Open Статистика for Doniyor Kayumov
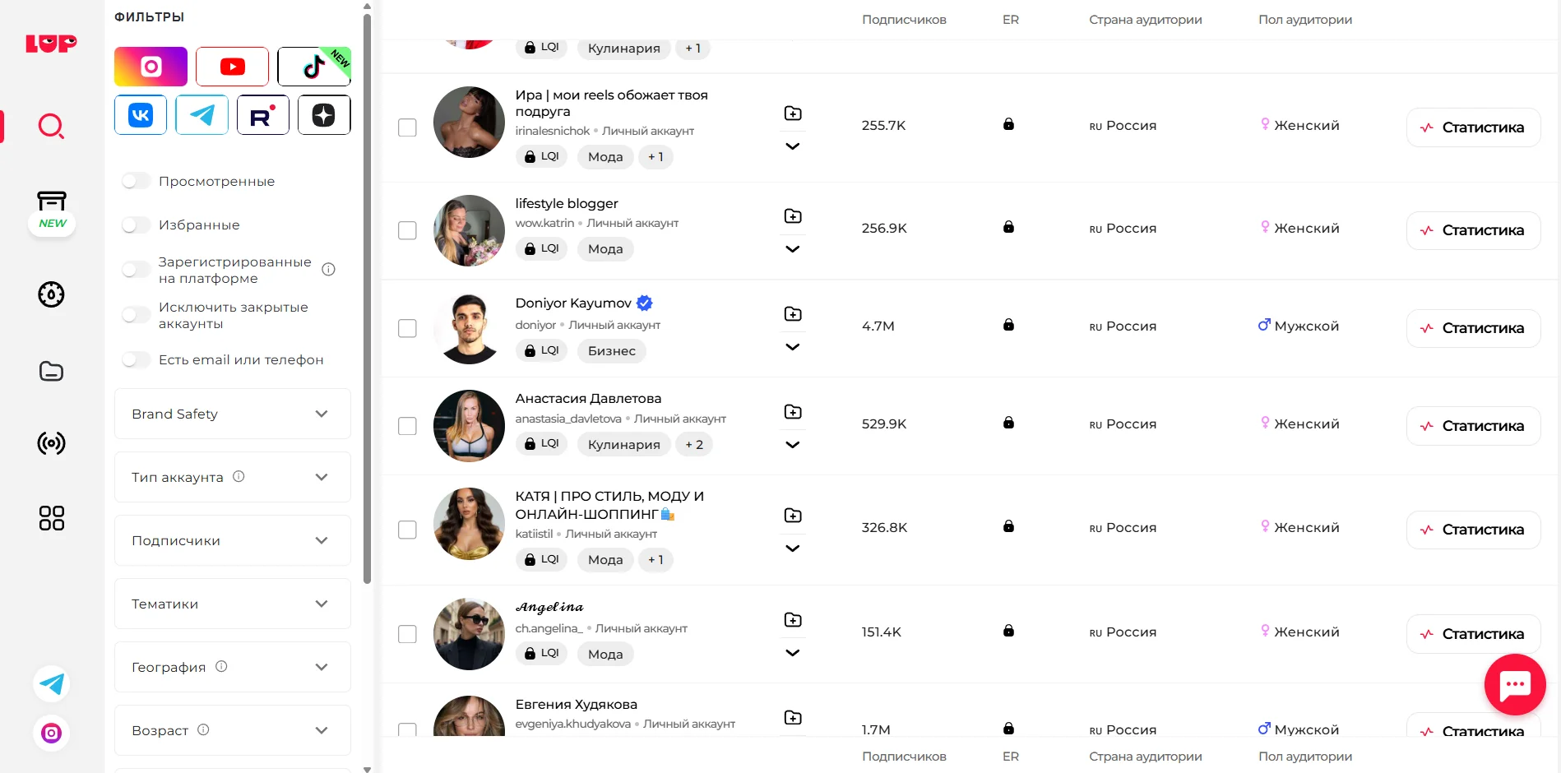The height and width of the screenshot is (773, 1561). [1473, 328]
